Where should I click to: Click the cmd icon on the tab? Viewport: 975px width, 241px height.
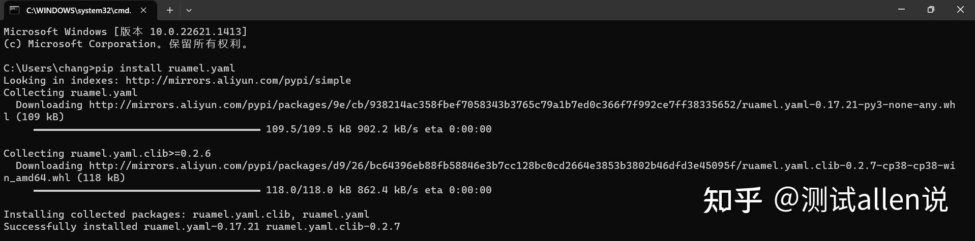(x=14, y=10)
